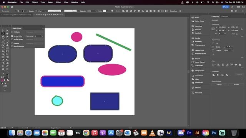This screenshot has height=138, width=246.
Task: Open the Layers panel
Action: pos(196,59)
